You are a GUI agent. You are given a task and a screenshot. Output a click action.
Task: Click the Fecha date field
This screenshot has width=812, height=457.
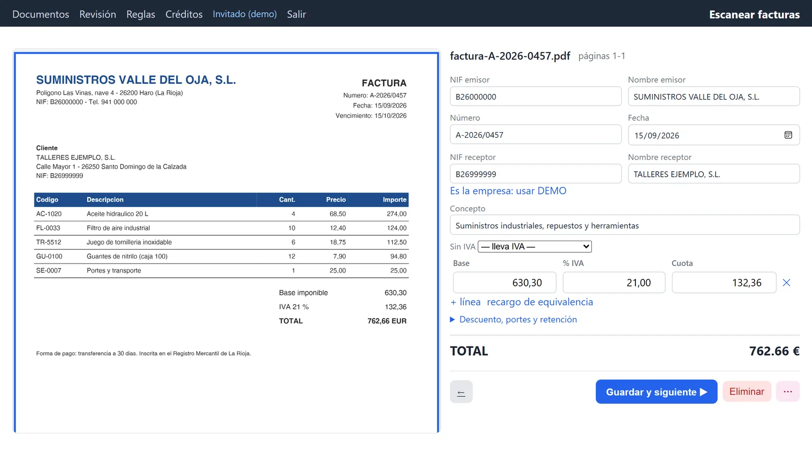(714, 135)
